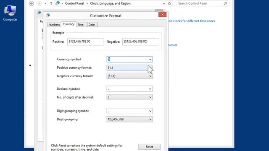Image resolution: width=269 pixels, height=151 pixels.
Task: Close the Customize Format dialog
Action: tap(162, 15)
